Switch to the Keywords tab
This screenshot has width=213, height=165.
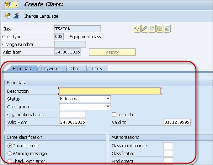pyautogui.click(x=50, y=68)
